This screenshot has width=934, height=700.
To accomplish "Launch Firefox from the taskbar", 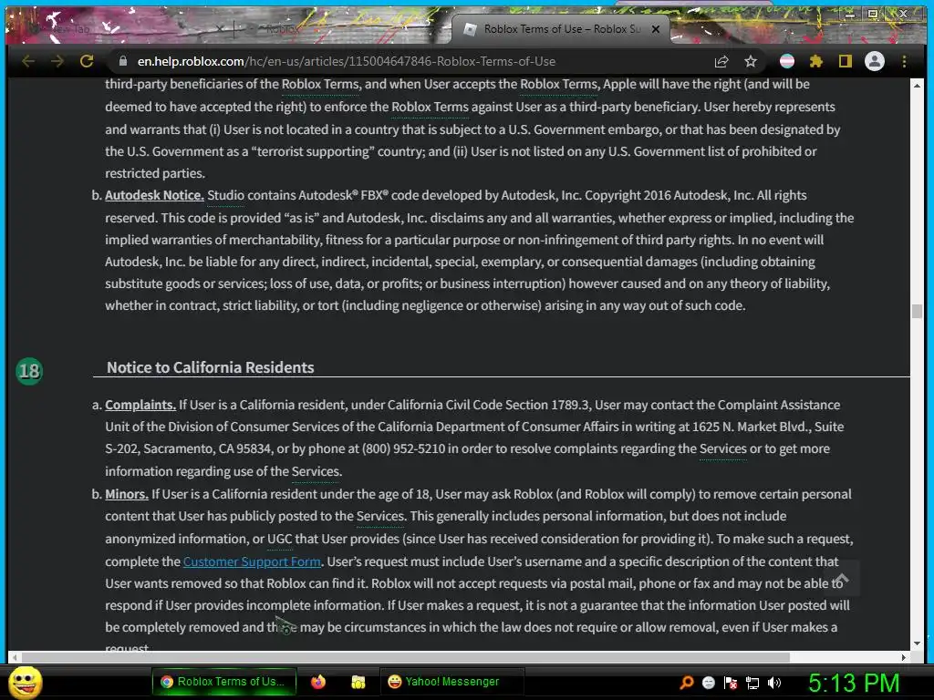I will [x=318, y=682].
